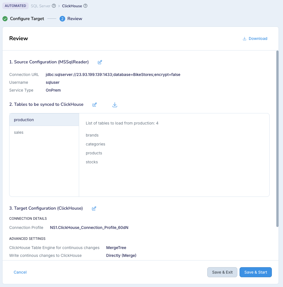
Task: Select the production schema tab
Action: [44, 120]
